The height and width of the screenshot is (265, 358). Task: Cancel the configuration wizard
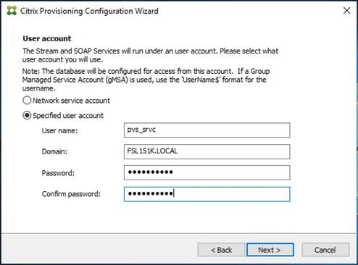click(325, 250)
